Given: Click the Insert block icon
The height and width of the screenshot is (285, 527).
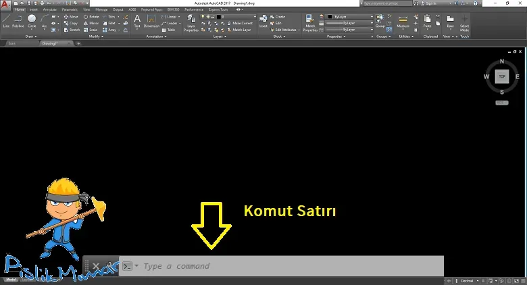Looking at the screenshot, I should coord(263,21).
